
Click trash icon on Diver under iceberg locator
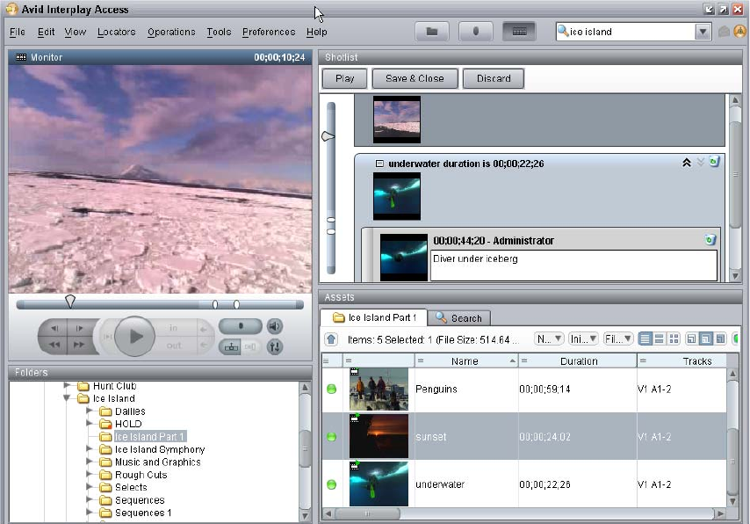tap(710, 239)
